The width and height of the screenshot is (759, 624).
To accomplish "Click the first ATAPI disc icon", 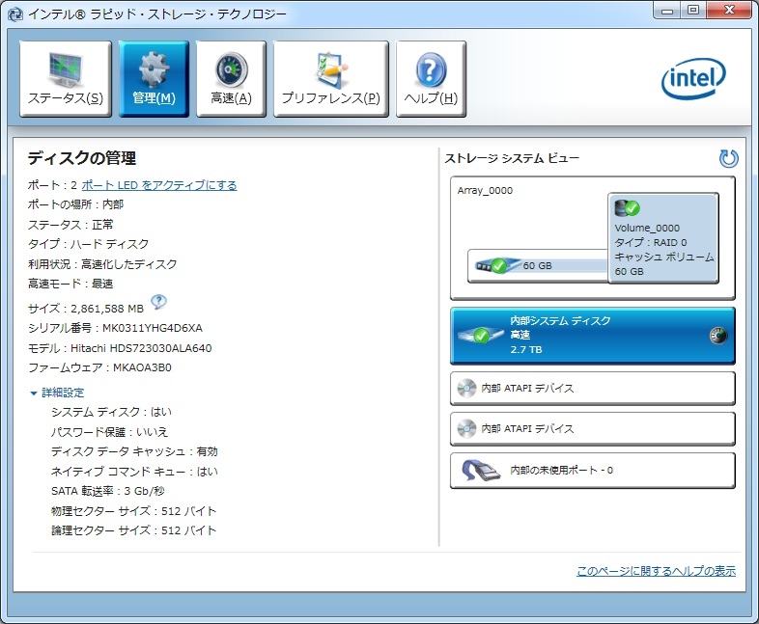I will tap(466, 388).
